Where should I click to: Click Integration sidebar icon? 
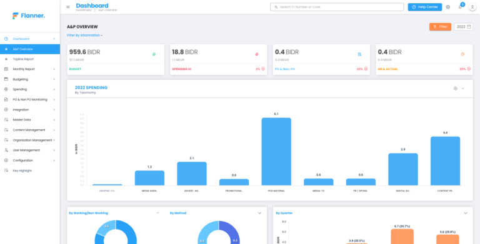[x=6, y=109]
